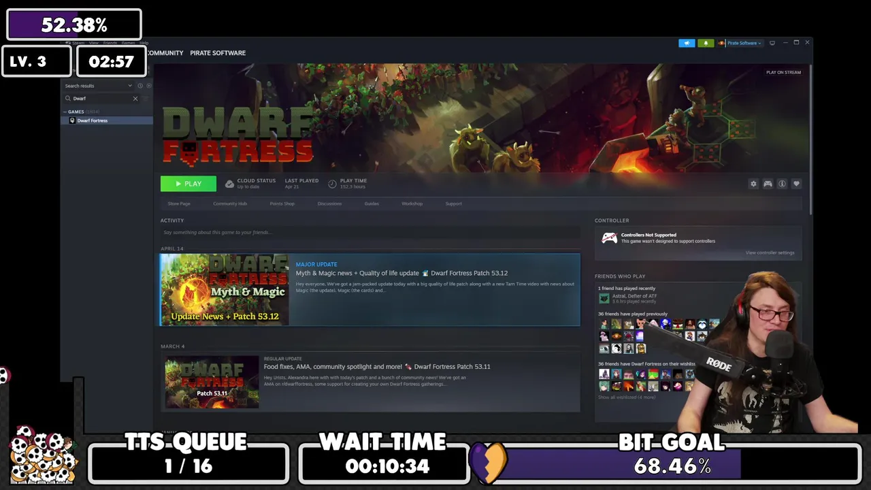The height and width of the screenshot is (490, 871).
Task: Click the 'Controllers Not Supported' text
Action: pyautogui.click(x=648, y=235)
